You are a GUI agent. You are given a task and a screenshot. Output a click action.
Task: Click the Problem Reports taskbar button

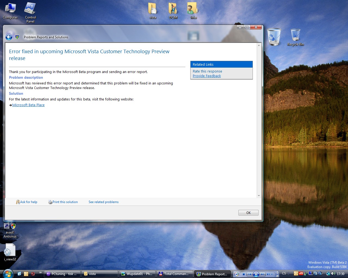[212, 274]
